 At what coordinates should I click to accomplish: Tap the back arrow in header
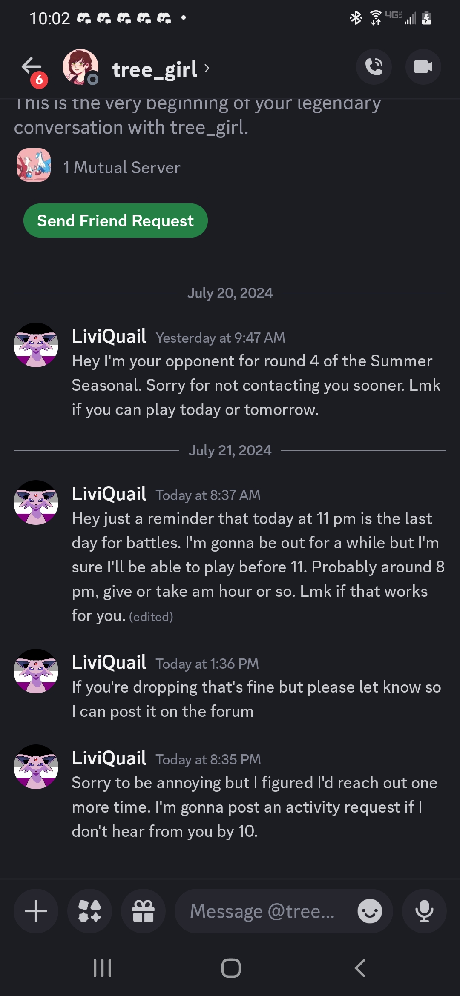click(32, 67)
